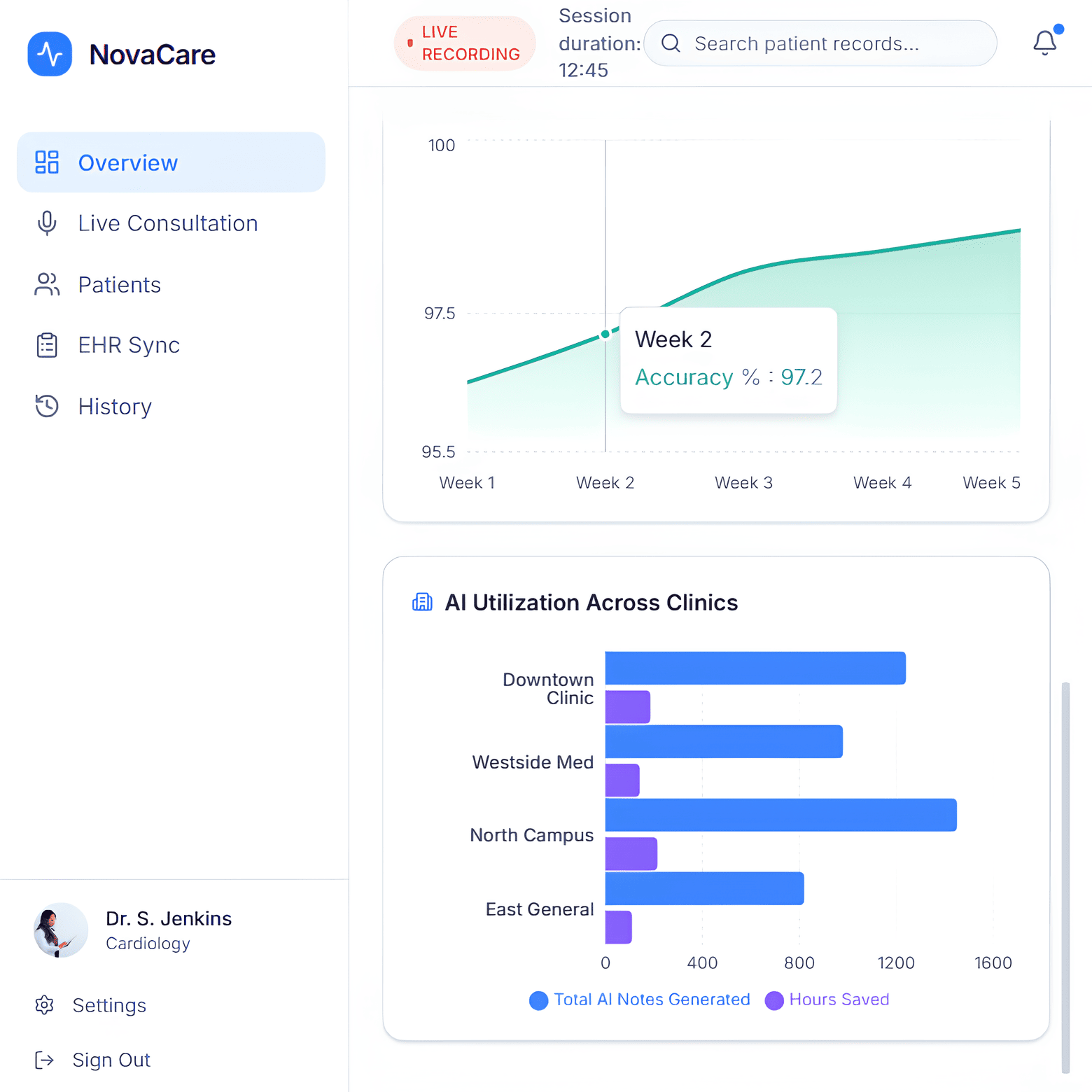This screenshot has width=1092, height=1092.
Task: Click the vertical scrollbar on the right
Action: coord(1065,876)
